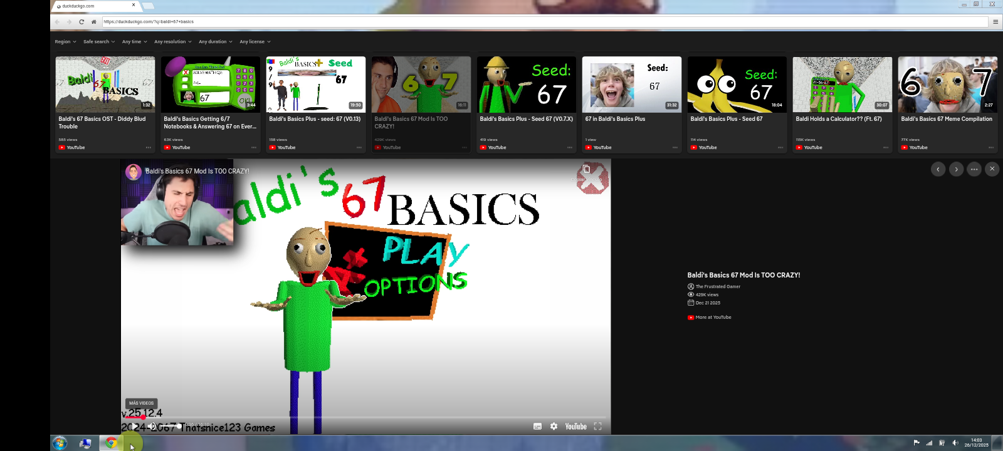Image resolution: width=1003 pixels, height=451 pixels.
Task: Close the video detail panel
Action: pos(992,169)
